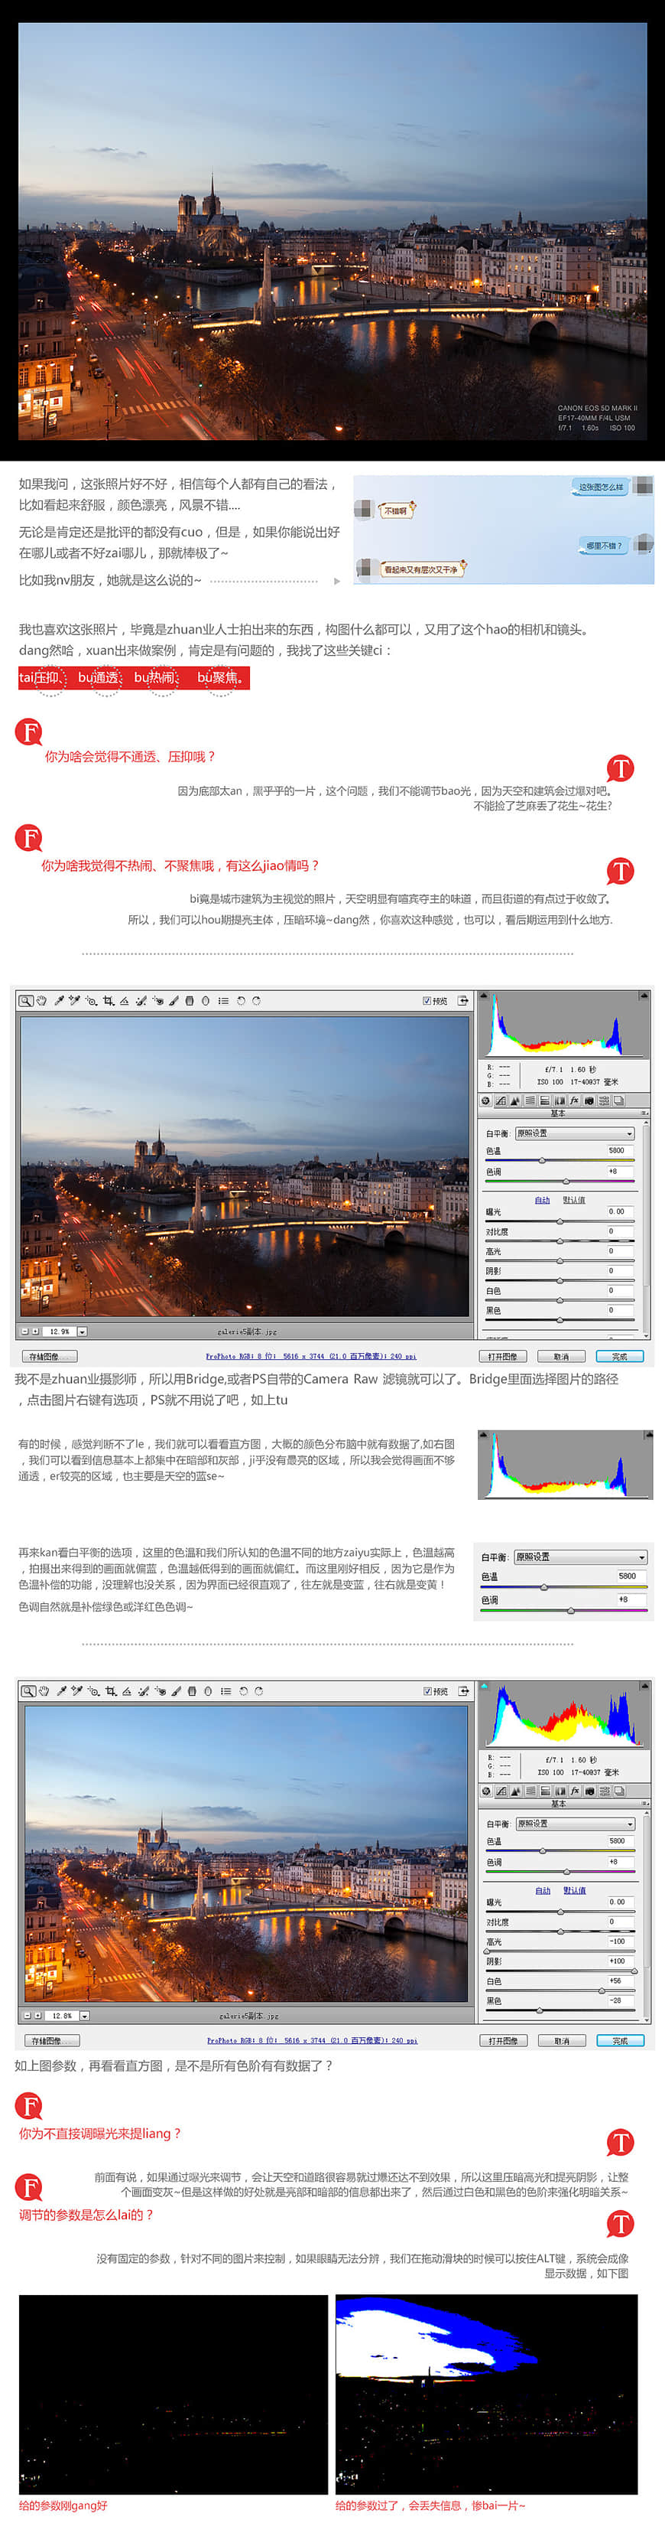Select White Balance eyedropper in second Camera Raw window
This screenshot has height=2533, width=665.
pos(61,1691)
